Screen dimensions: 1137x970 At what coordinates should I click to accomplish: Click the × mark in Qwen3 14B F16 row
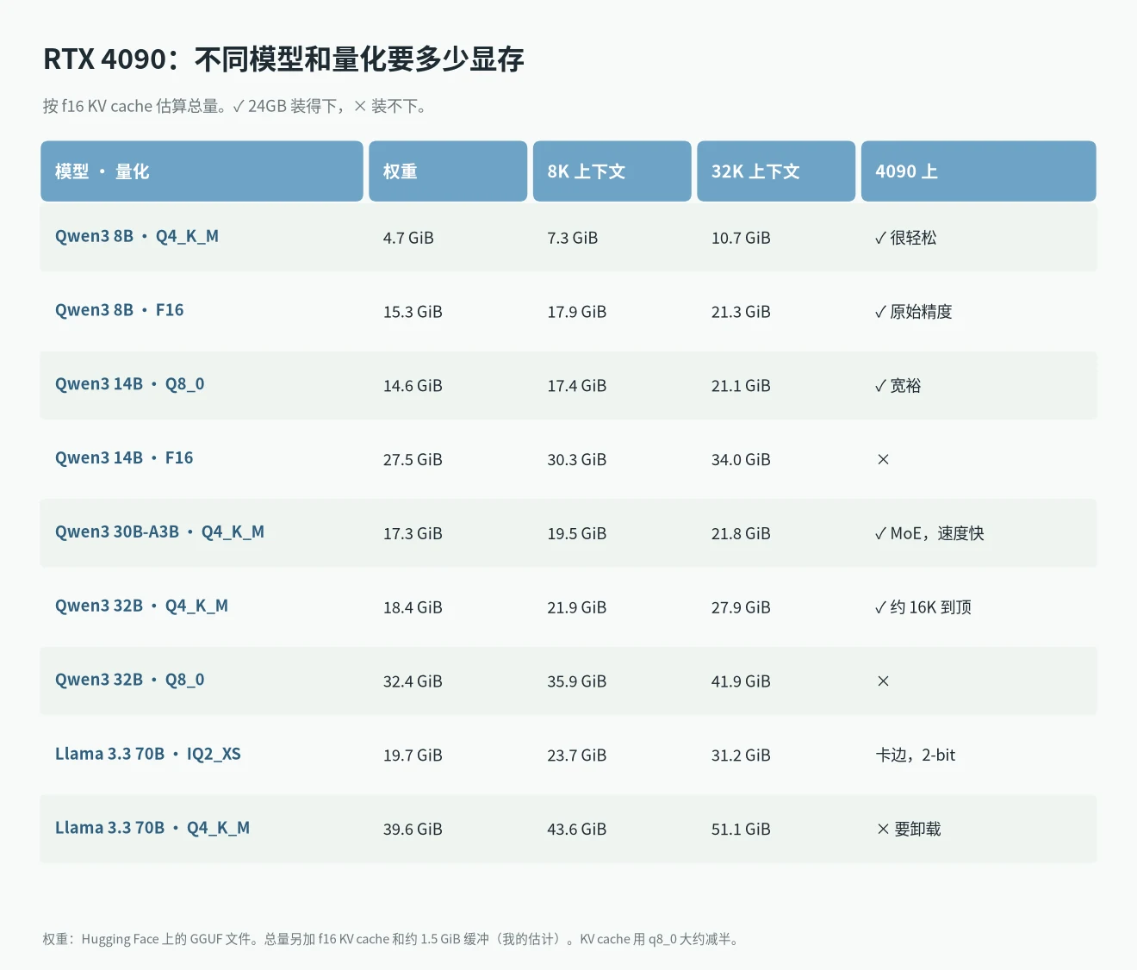coord(883,460)
